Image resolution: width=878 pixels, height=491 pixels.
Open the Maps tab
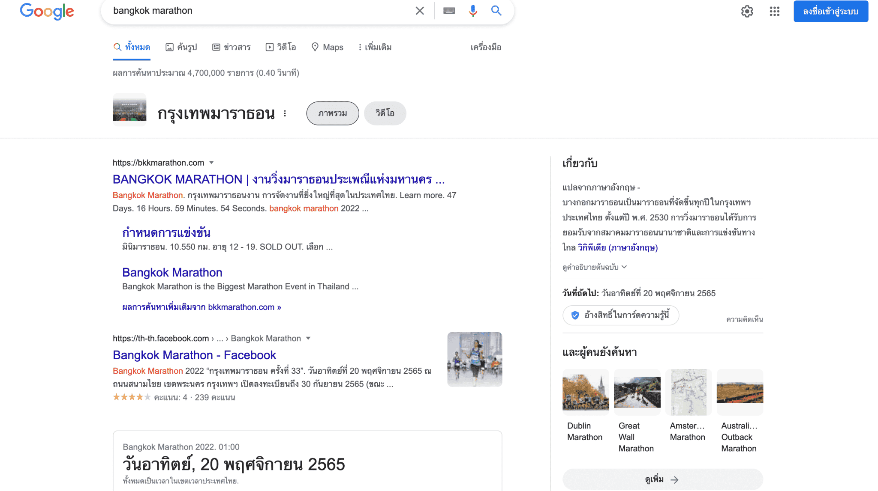327,47
